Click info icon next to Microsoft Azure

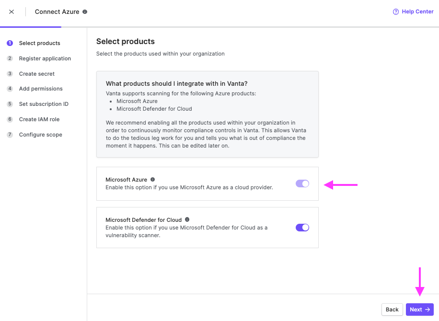click(152, 179)
